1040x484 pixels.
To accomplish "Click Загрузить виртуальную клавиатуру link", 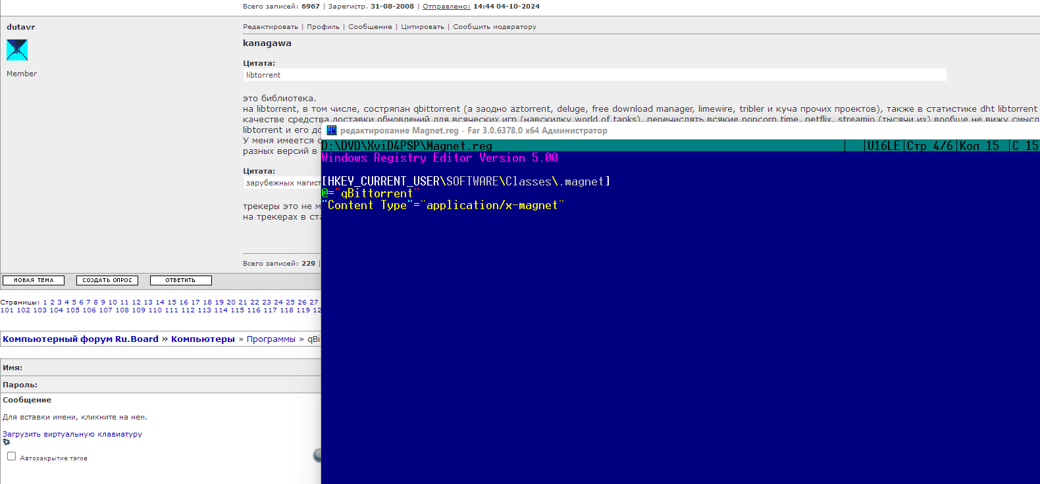I will pyautogui.click(x=72, y=434).
